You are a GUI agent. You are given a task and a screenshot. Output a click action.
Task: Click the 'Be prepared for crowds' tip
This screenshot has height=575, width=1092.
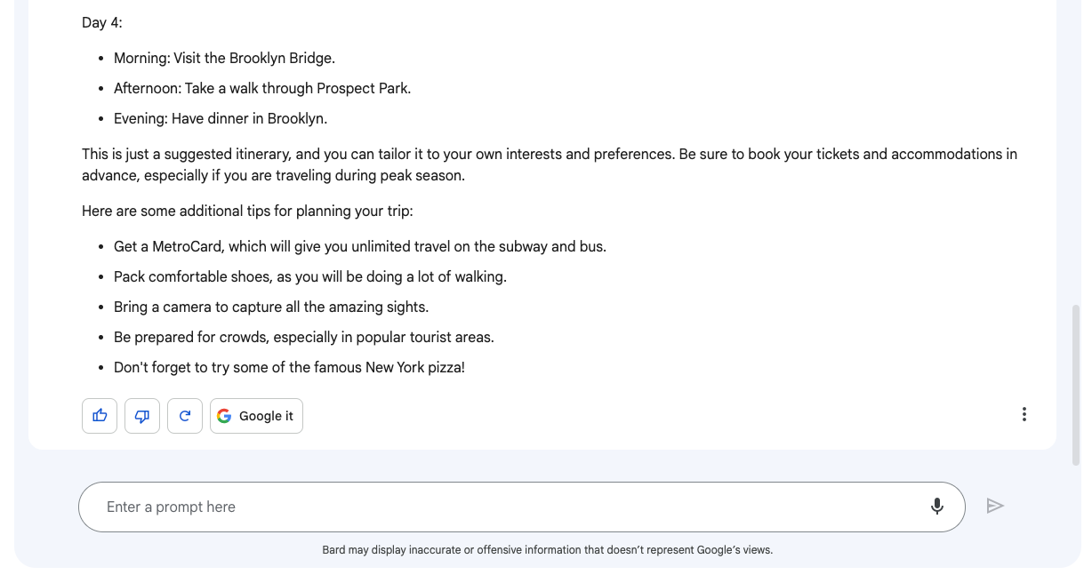(304, 337)
